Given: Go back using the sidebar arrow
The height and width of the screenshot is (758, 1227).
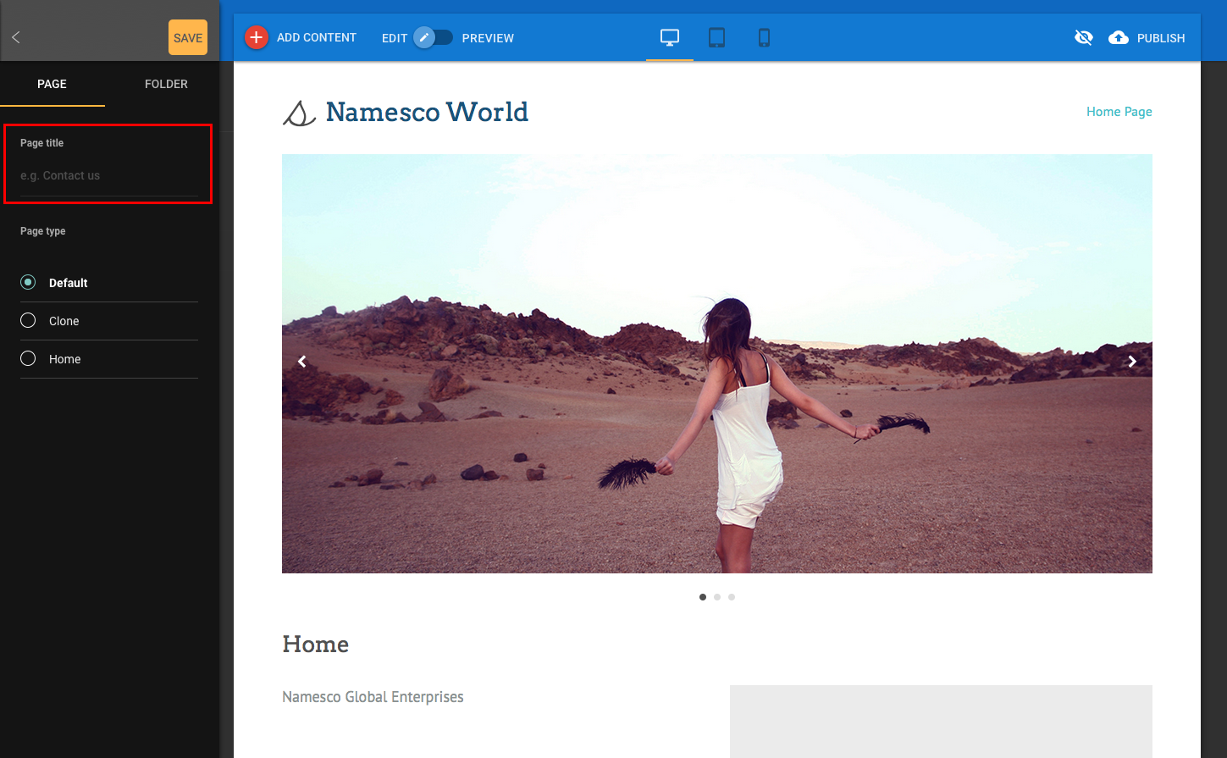Looking at the screenshot, I should 15,37.
